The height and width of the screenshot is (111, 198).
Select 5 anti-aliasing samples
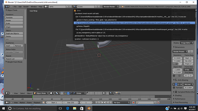[x=174, y=84]
